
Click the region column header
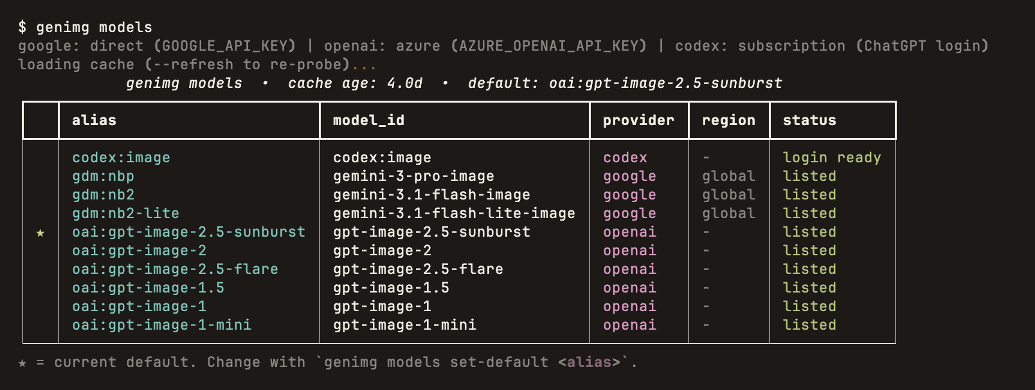point(728,121)
